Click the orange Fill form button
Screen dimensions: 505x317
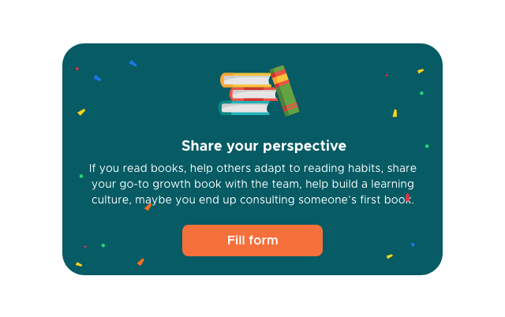(252, 241)
